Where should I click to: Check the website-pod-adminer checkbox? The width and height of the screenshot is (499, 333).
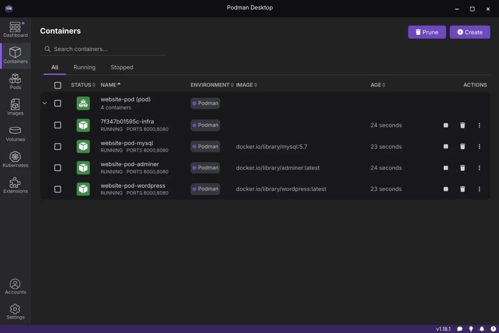(x=58, y=168)
